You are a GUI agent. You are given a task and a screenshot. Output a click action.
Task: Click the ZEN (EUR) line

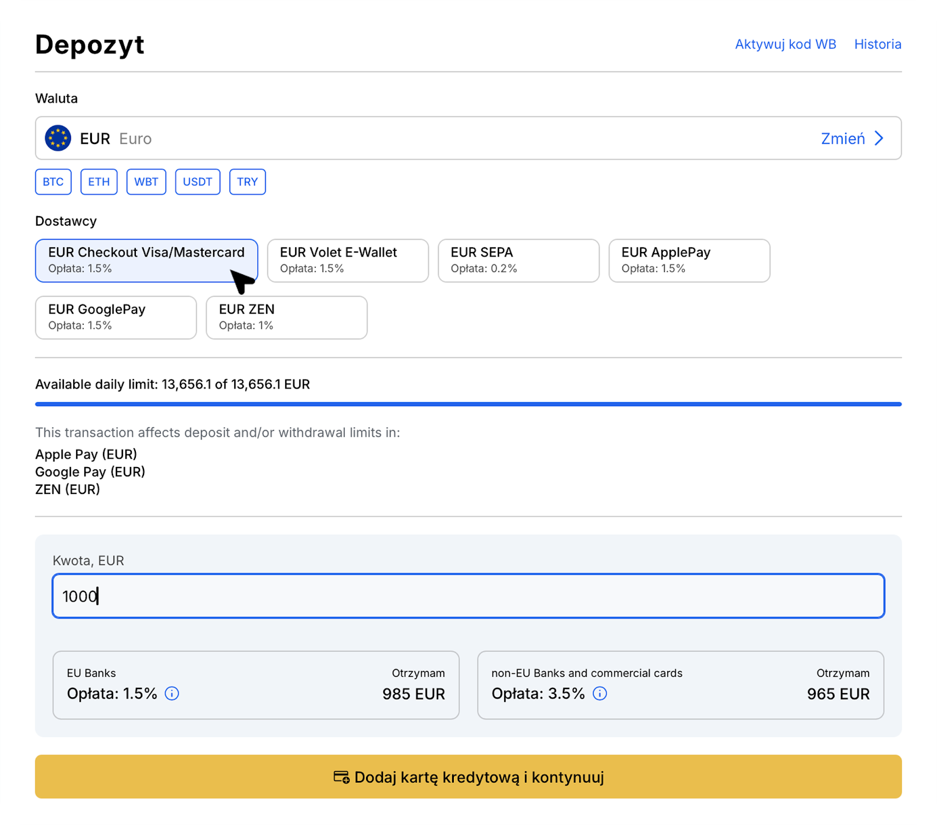[68, 489]
